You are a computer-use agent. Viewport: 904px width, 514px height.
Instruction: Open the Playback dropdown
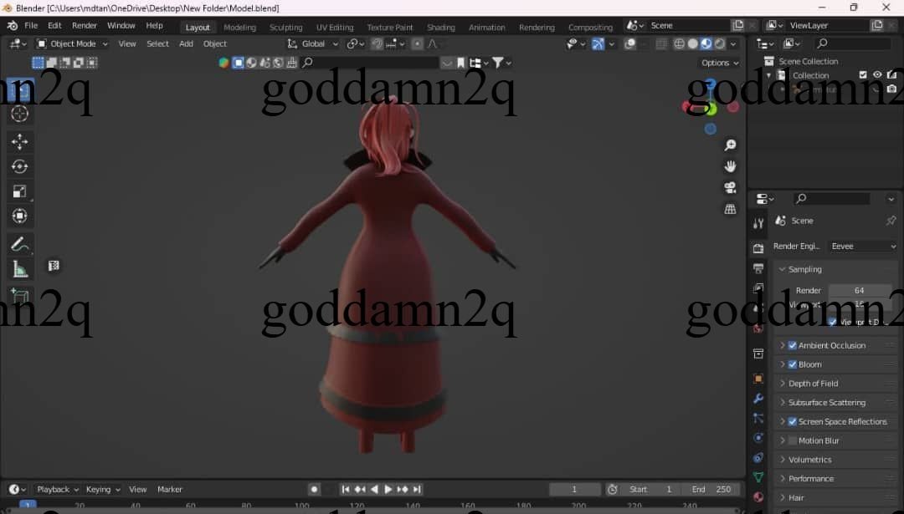(58, 489)
